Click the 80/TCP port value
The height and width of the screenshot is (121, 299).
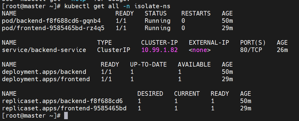click(x=251, y=50)
